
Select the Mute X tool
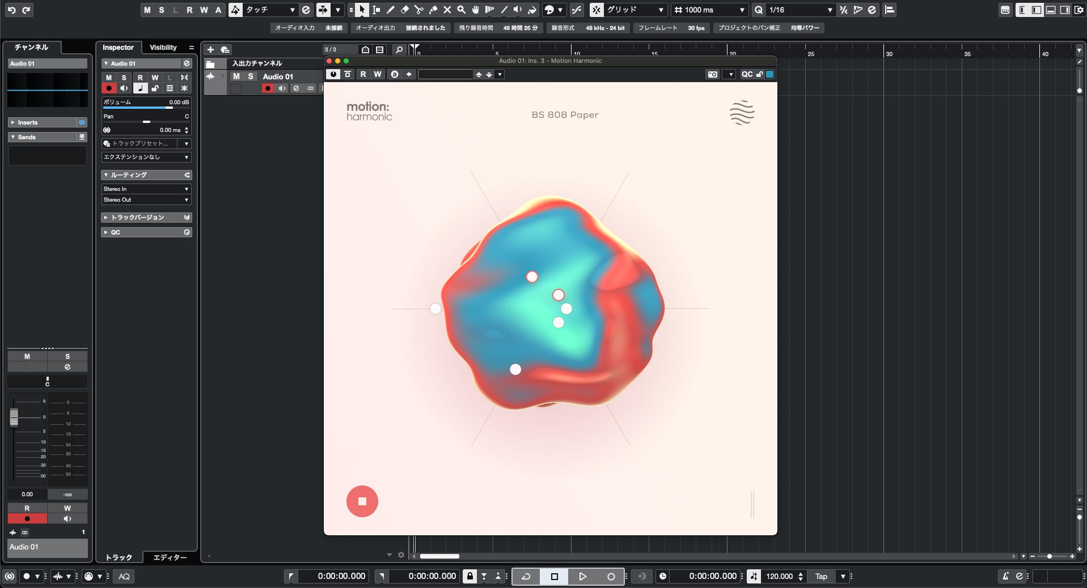point(447,10)
